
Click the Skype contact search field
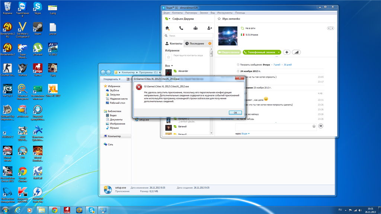(189, 36)
